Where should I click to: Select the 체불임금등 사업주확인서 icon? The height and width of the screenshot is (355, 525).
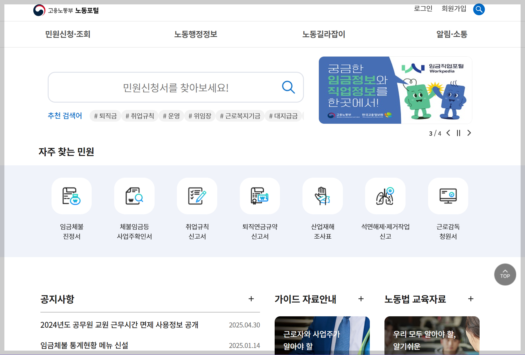pos(134,196)
